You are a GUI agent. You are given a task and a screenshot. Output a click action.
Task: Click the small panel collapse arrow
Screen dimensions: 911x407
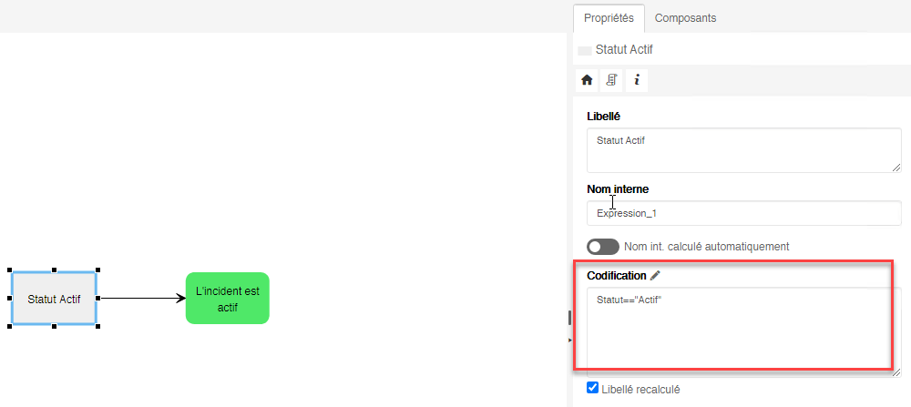pyautogui.click(x=570, y=340)
